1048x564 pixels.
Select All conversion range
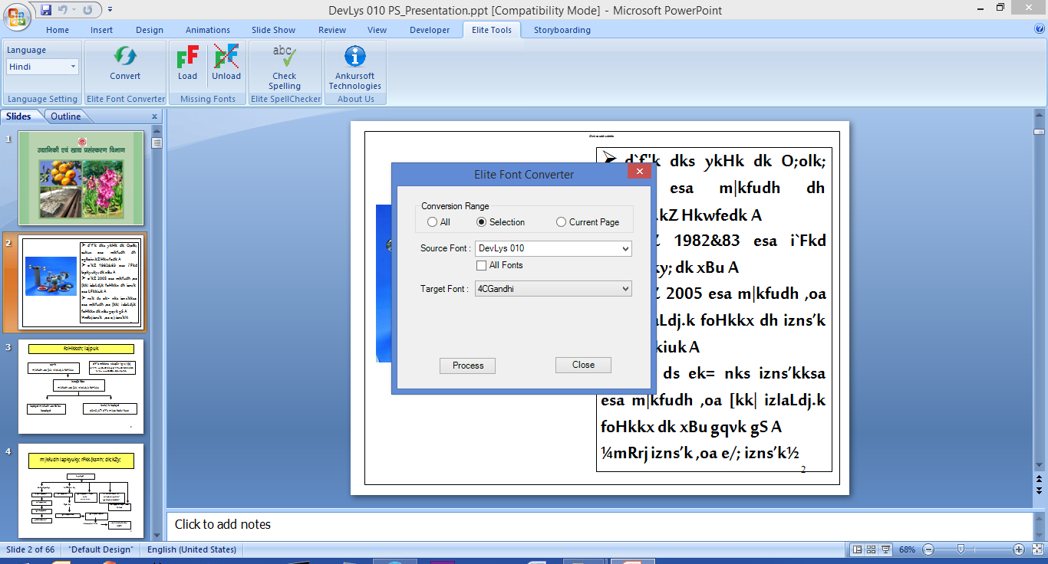(439, 222)
